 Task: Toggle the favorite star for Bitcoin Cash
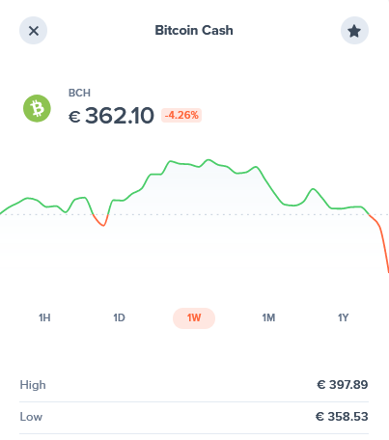tap(354, 31)
